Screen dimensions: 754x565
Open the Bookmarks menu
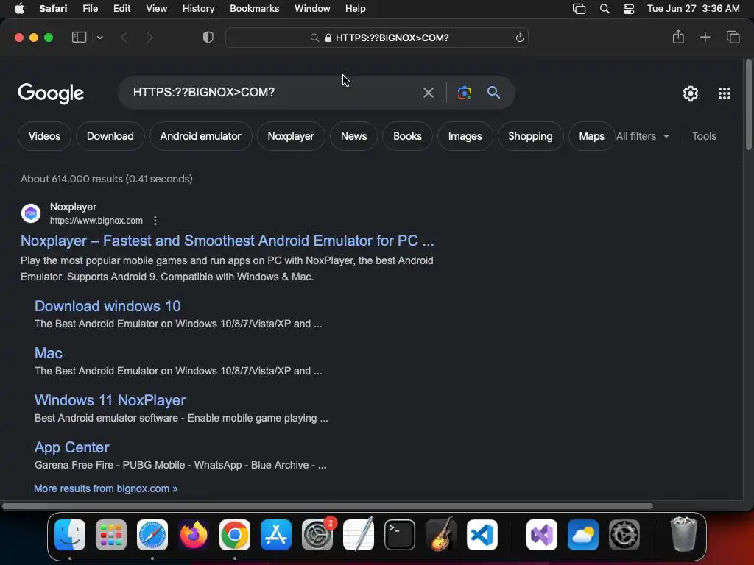(254, 8)
